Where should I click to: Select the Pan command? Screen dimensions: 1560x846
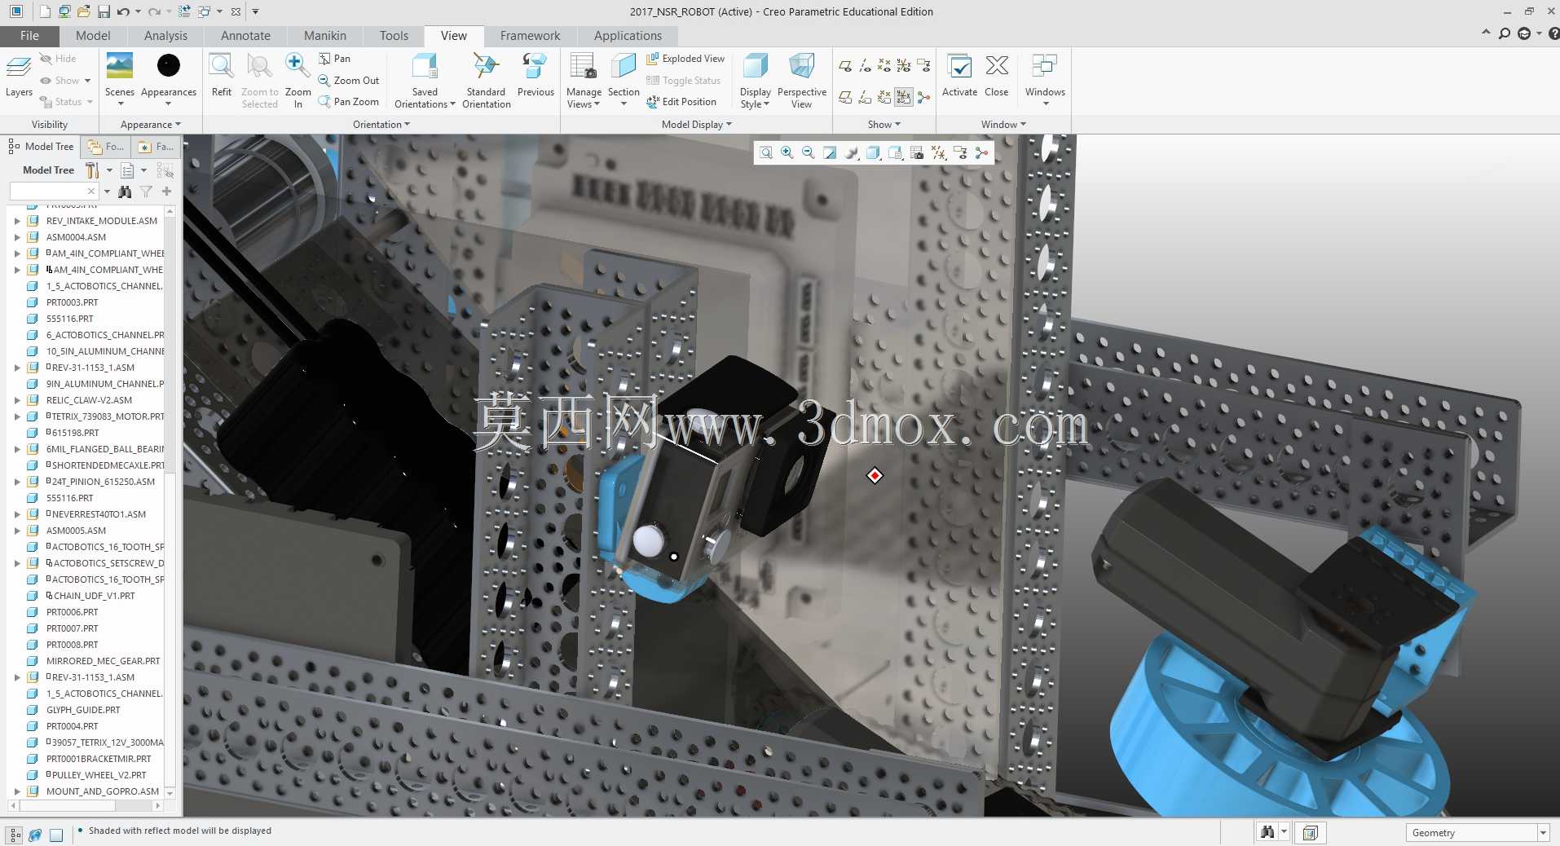[334, 59]
